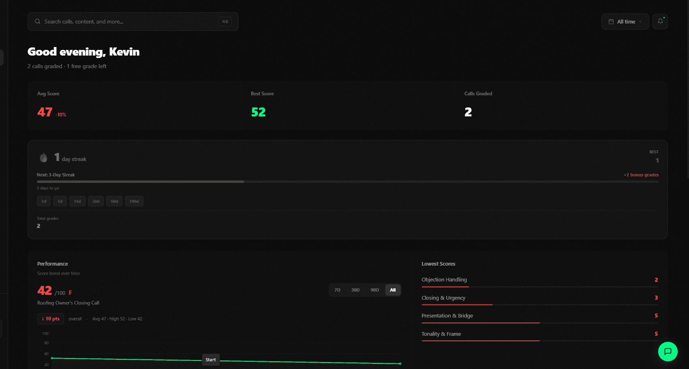Select the 30d streak milestone badge
The width and height of the screenshot is (689, 369).
(96, 202)
